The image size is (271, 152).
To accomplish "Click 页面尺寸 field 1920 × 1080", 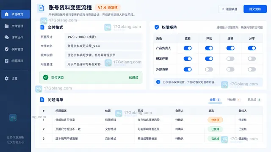I will pos(103,37).
